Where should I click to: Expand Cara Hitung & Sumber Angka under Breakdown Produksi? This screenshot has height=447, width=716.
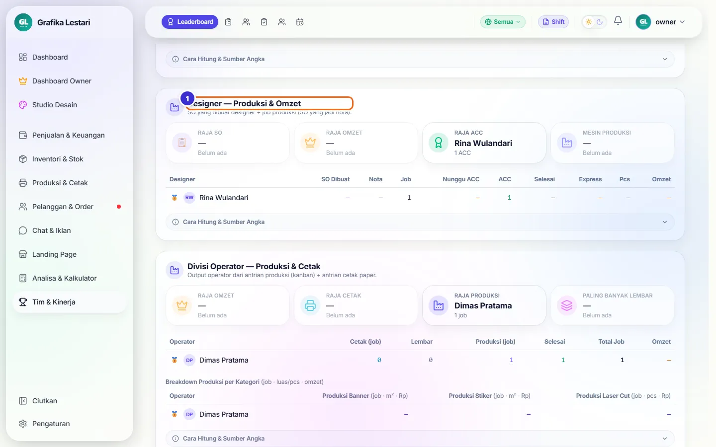(420, 439)
